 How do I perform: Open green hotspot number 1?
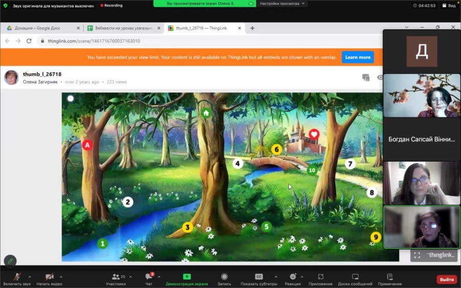pos(102,243)
